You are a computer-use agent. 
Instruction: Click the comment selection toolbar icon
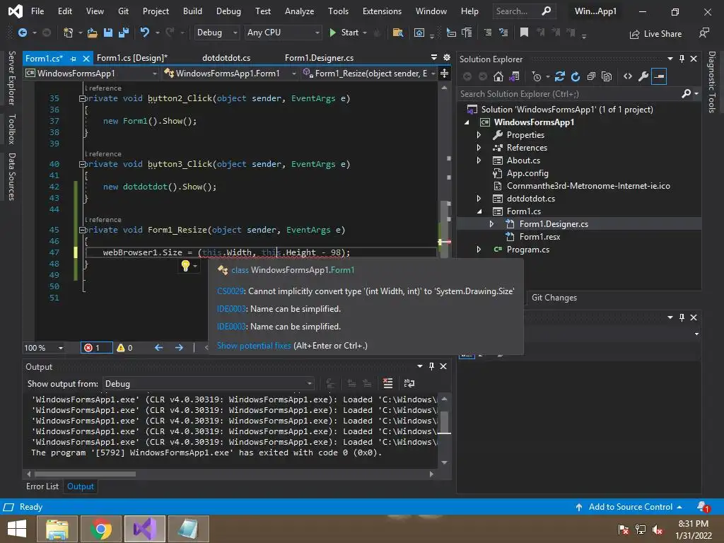(x=488, y=33)
